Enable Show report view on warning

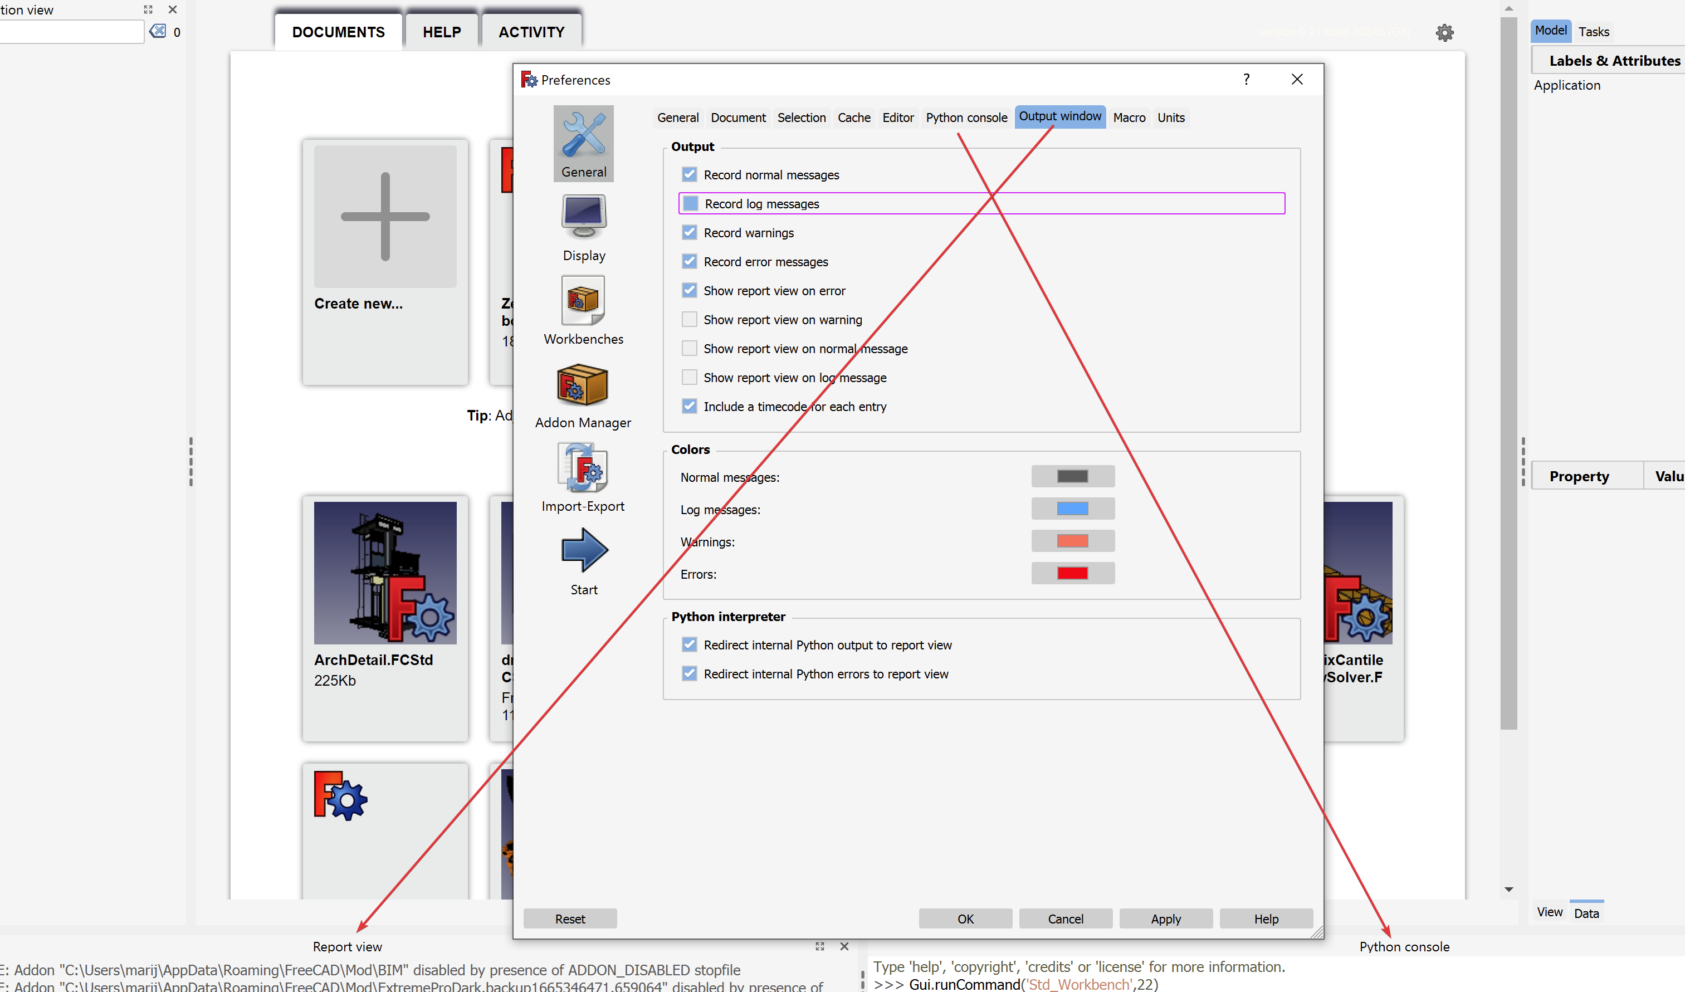690,319
